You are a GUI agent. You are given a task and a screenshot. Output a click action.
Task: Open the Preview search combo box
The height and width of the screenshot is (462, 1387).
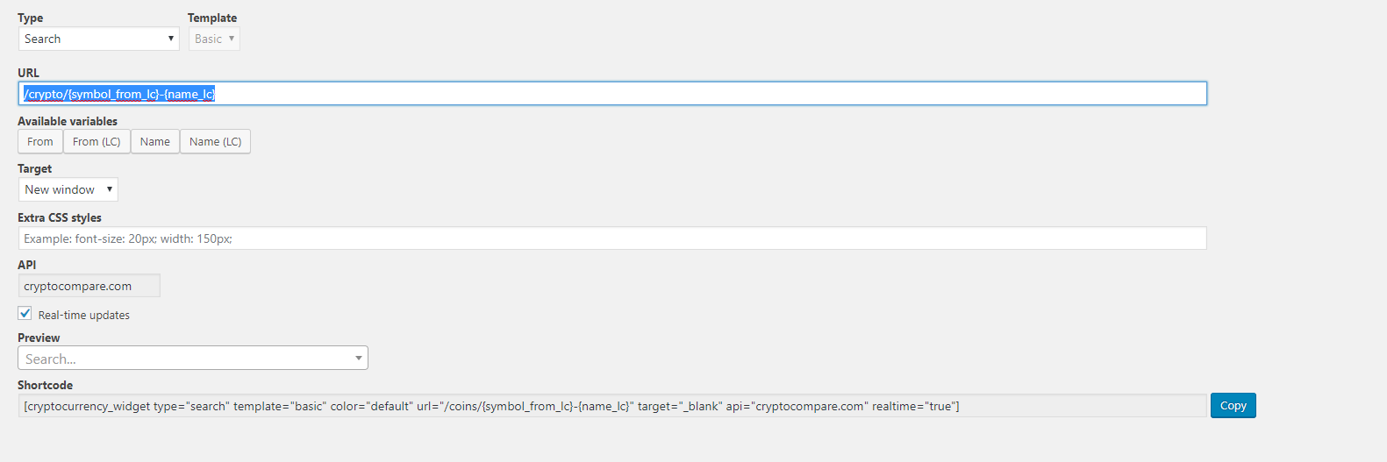coord(193,358)
